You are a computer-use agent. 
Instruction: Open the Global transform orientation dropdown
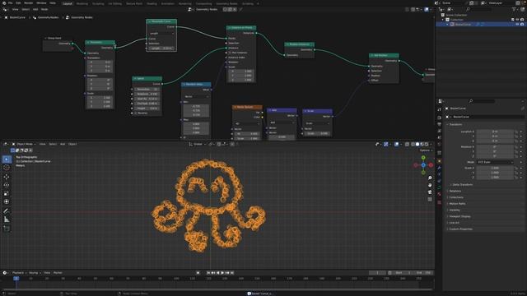(198, 144)
